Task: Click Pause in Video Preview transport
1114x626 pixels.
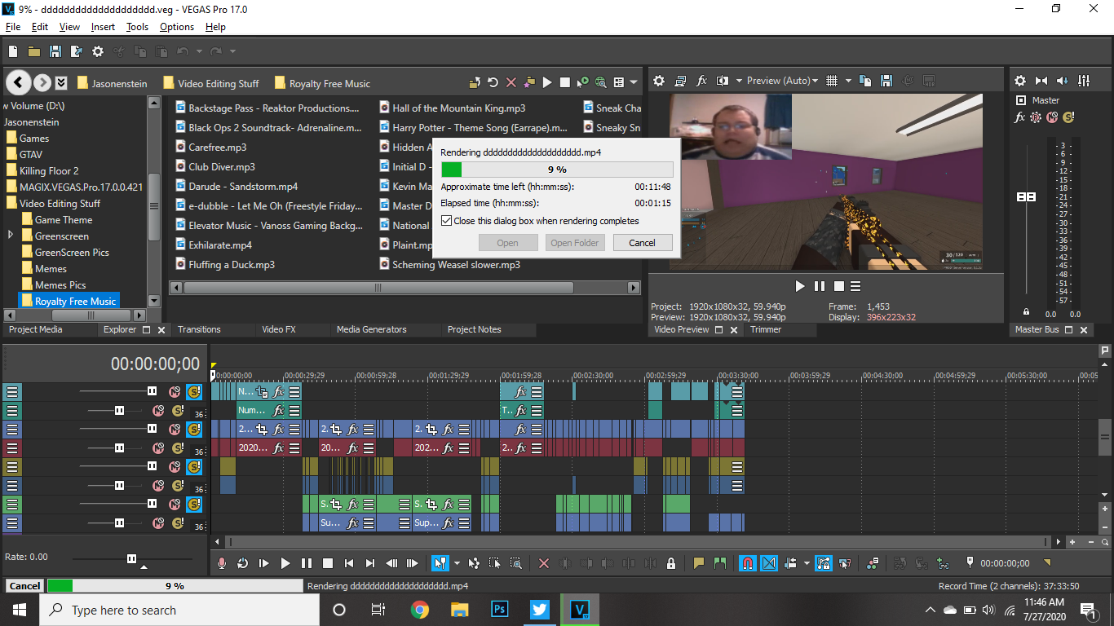Action: [820, 286]
